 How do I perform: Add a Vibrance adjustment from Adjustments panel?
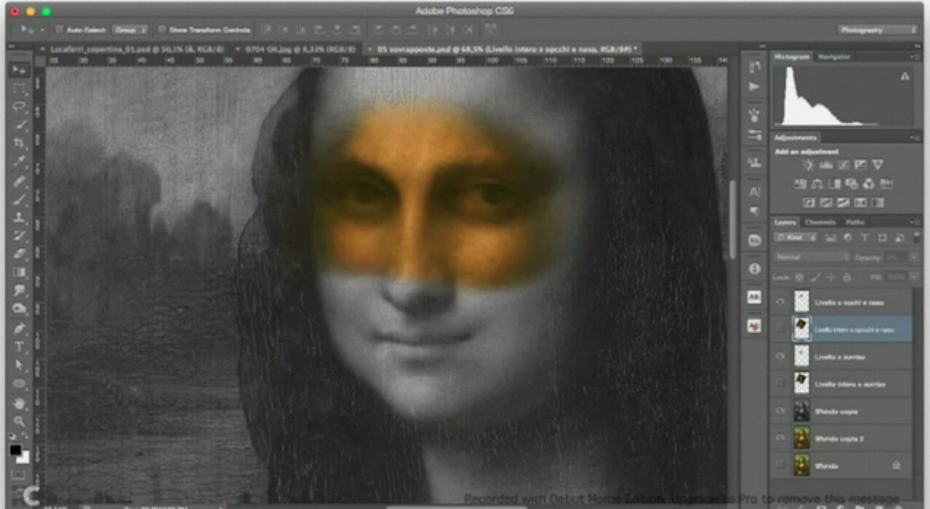click(878, 166)
